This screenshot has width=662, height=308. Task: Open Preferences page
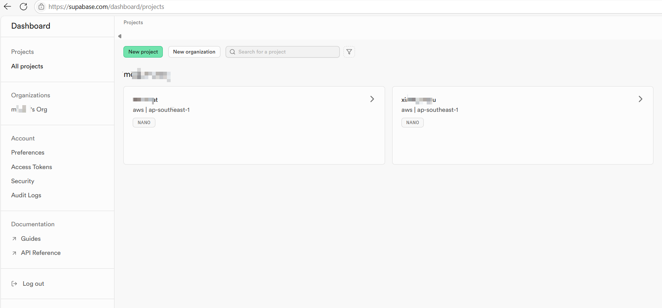(x=28, y=152)
